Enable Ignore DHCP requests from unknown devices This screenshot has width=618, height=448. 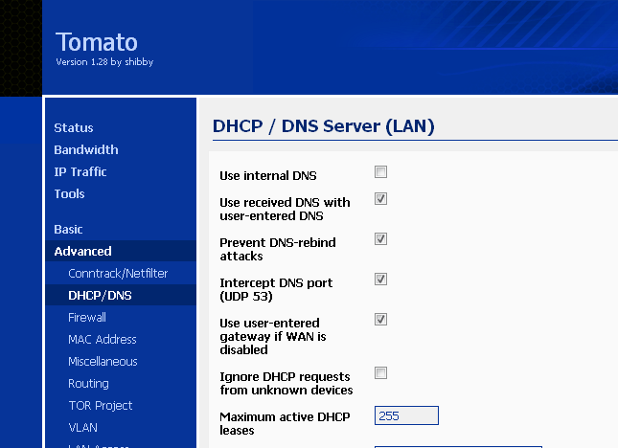[x=380, y=372]
